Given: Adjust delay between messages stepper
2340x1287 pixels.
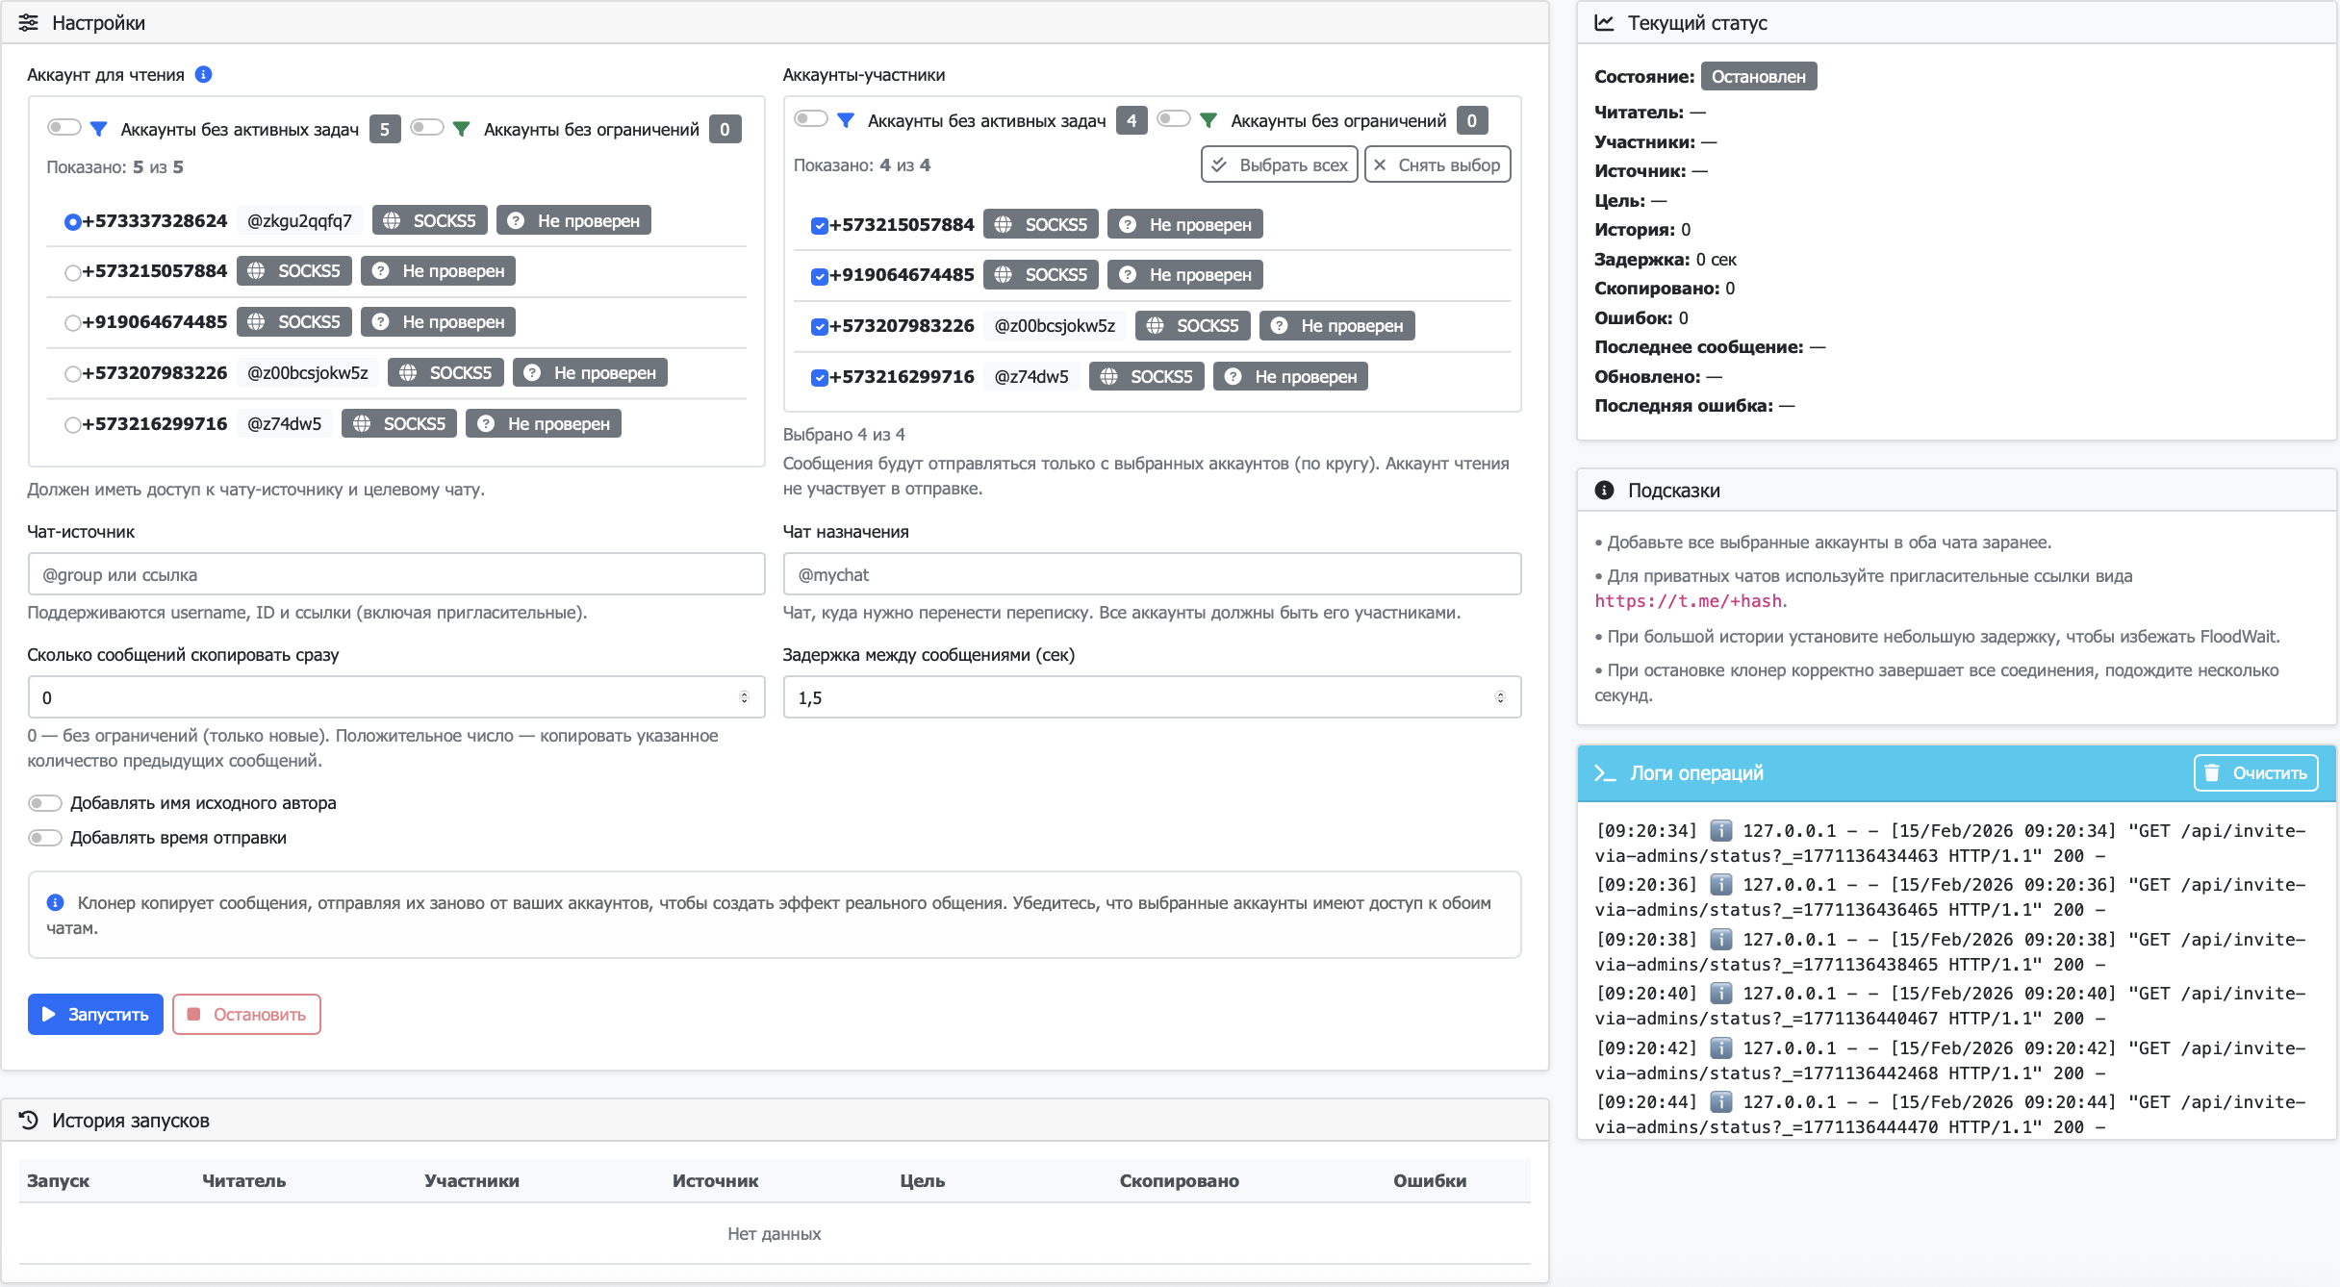Looking at the screenshot, I should click(x=1500, y=697).
